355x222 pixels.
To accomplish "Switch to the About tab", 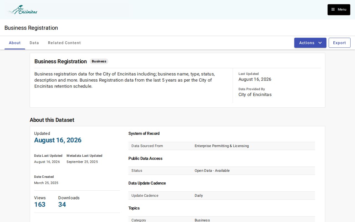I will (15, 43).
